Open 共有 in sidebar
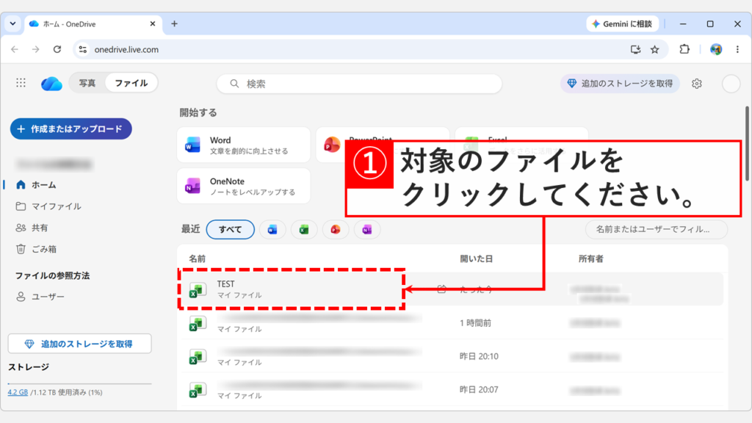Image resolution: width=752 pixels, height=423 pixels. 32,228
